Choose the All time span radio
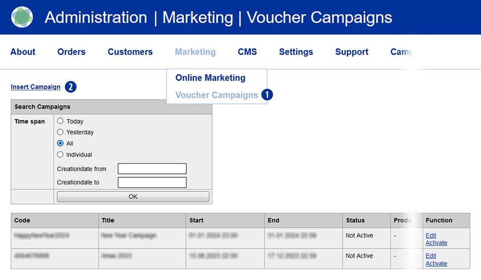481x280 pixels. click(x=60, y=144)
